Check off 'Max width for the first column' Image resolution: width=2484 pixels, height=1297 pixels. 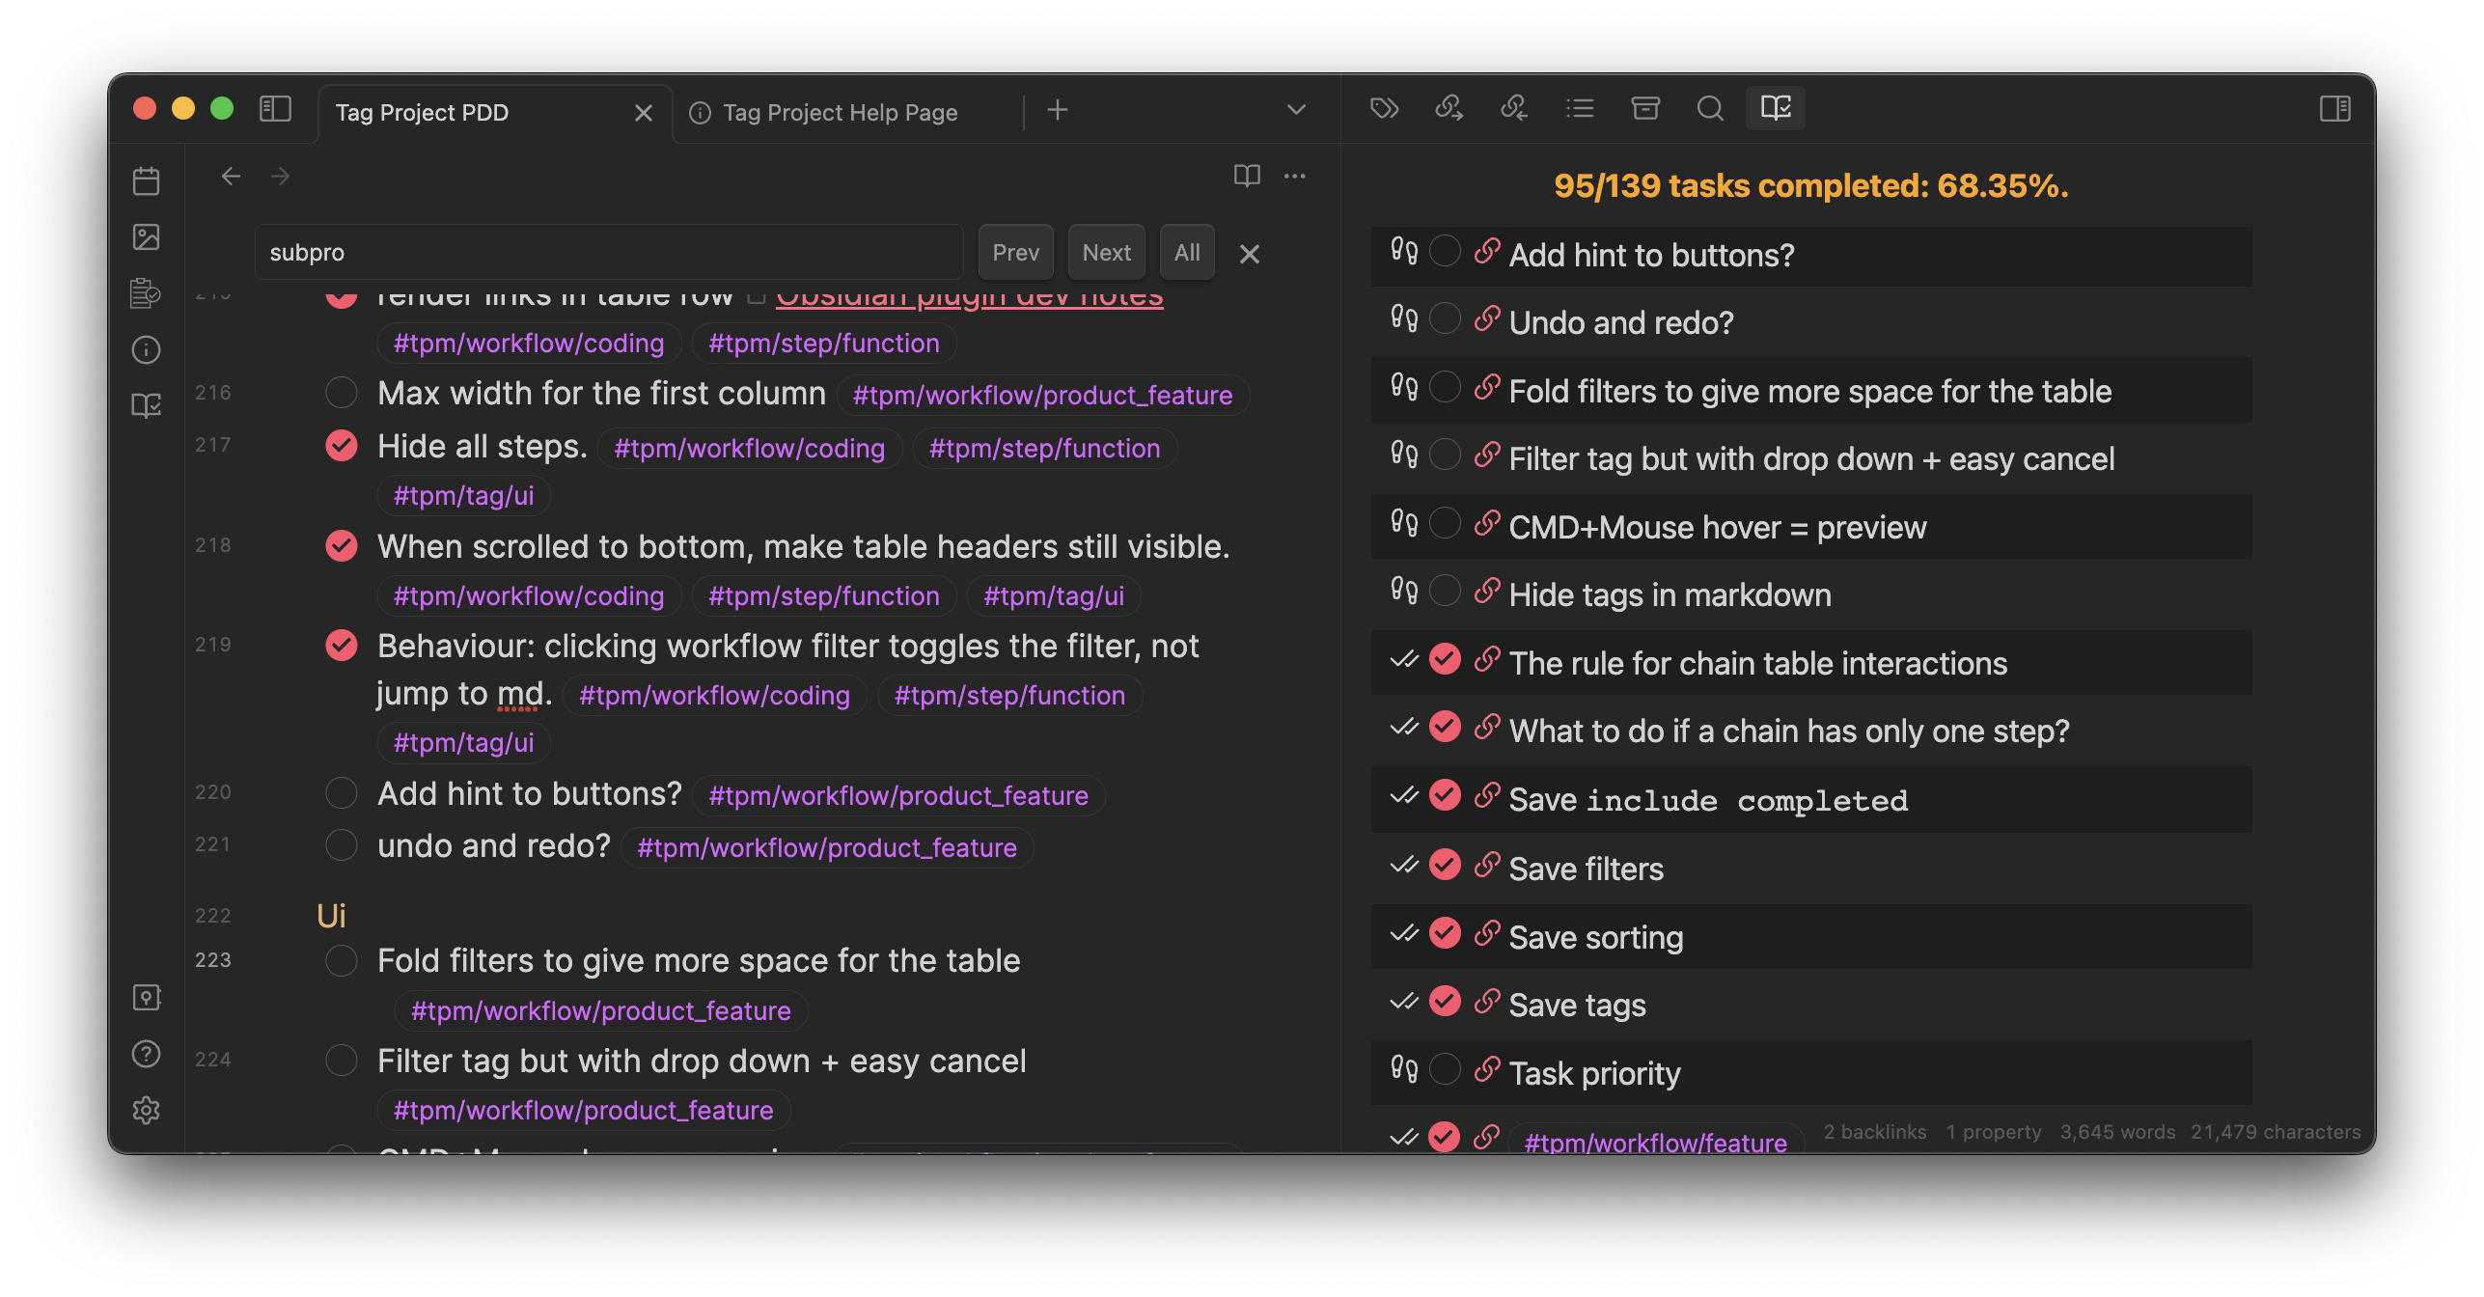point(341,393)
